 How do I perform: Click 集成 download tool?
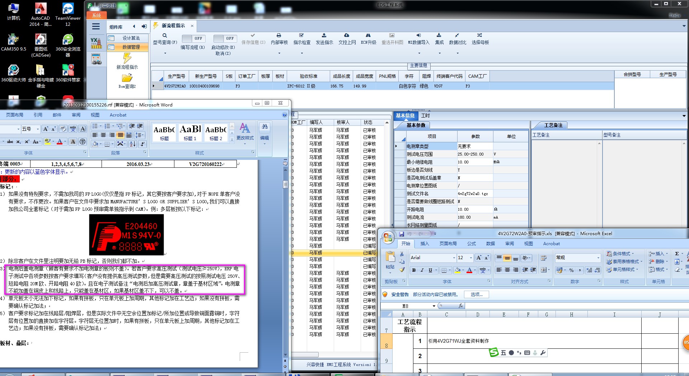(439, 39)
